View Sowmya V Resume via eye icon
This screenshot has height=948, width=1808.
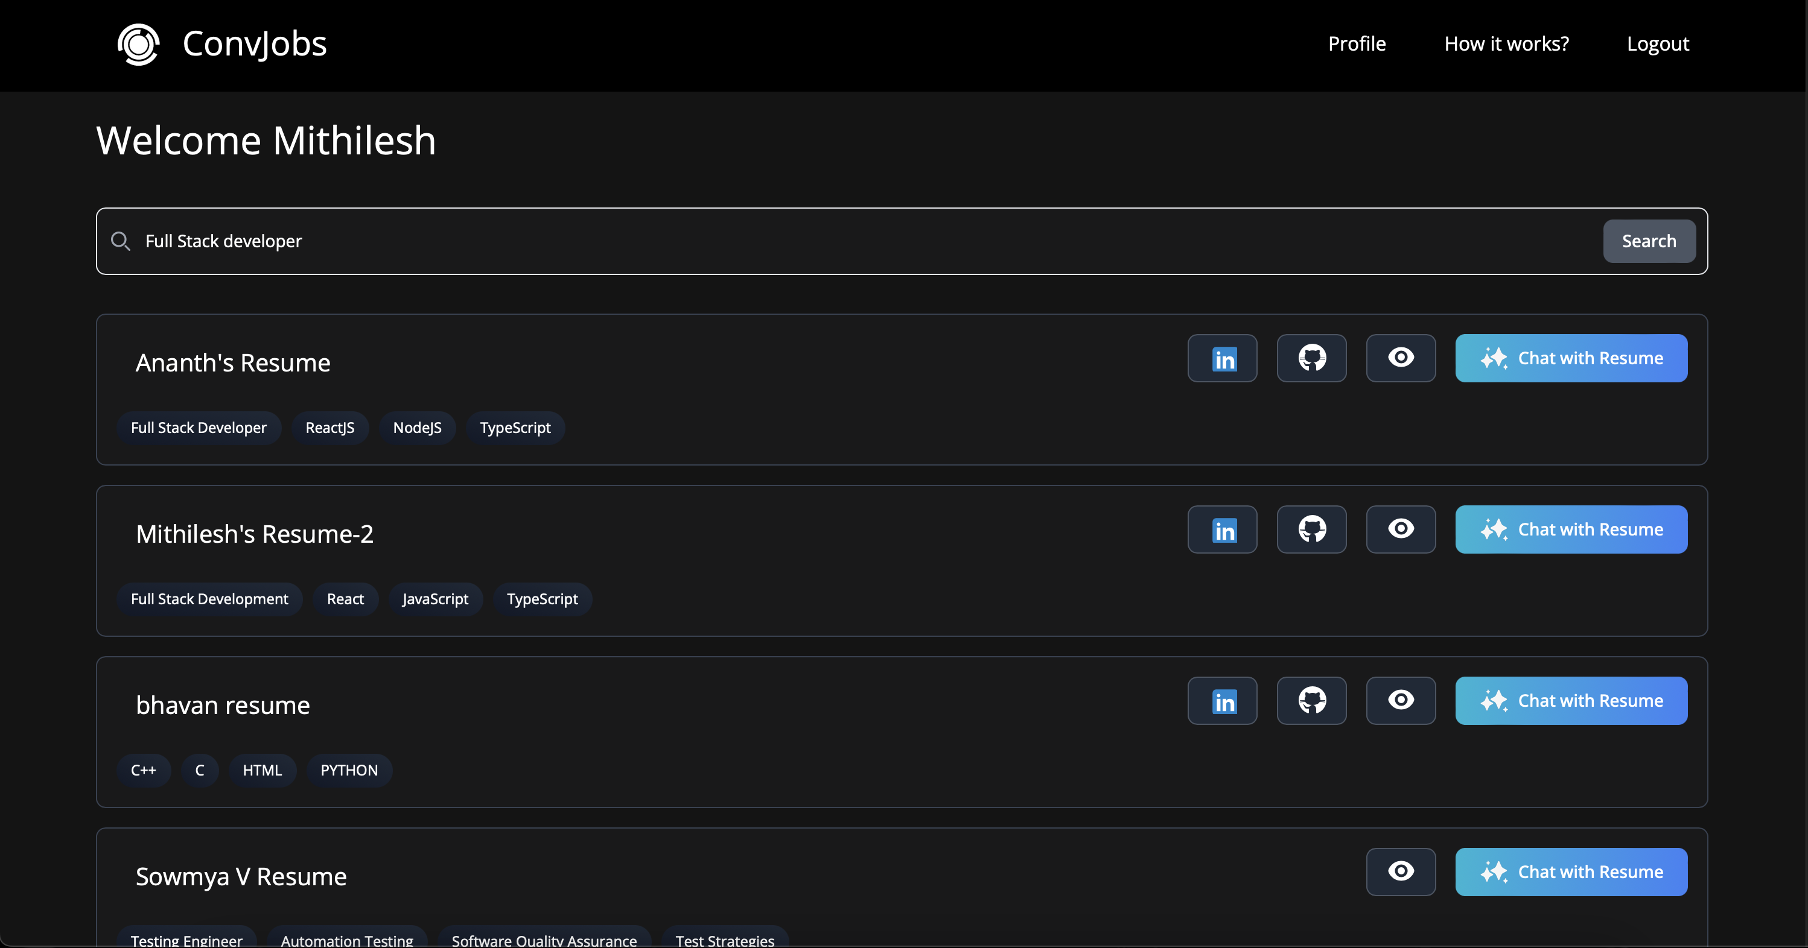1400,871
